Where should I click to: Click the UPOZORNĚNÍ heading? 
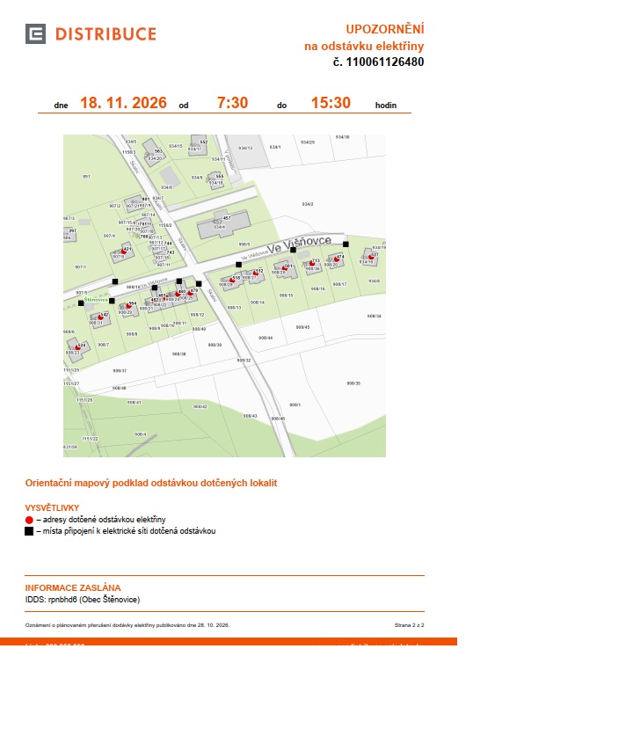click(x=385, y=29)
